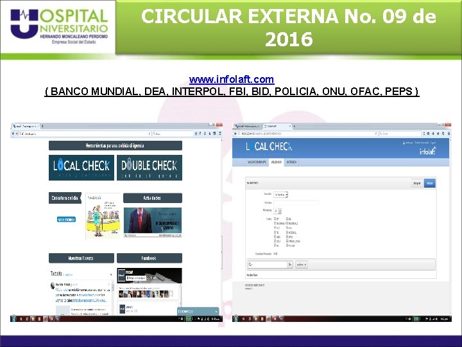Image resolution: width=462 pixels, height=347 pixels.
Task: Open the Por Nombre search-type dropdown
Action: (x=281, y=195)
